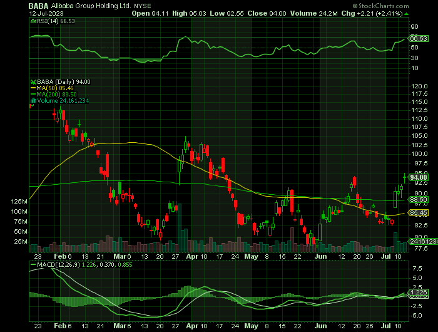Click the 2416123 volume tag on right axis
Image resolution: width=438 pixels, height=332 pixels.
(423, 241)
